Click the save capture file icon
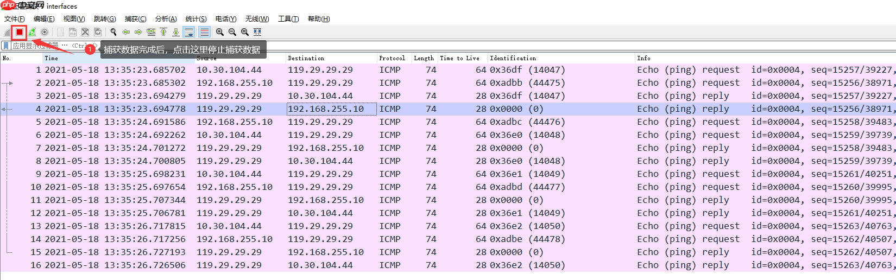 tap(73, 32)
